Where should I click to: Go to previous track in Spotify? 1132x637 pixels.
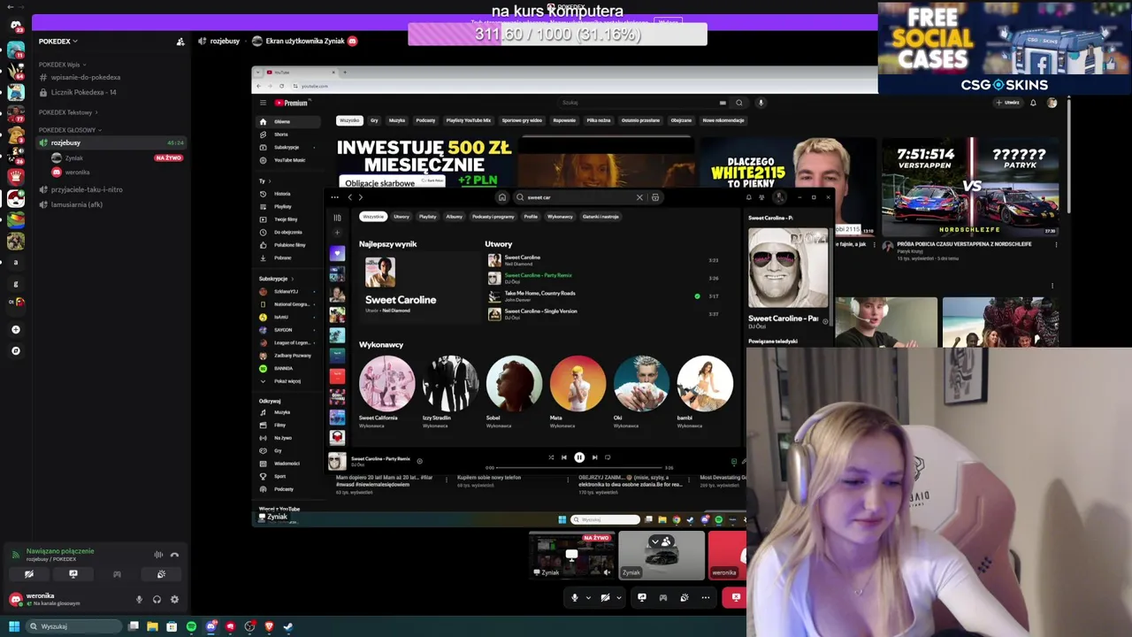coord(564,457)
